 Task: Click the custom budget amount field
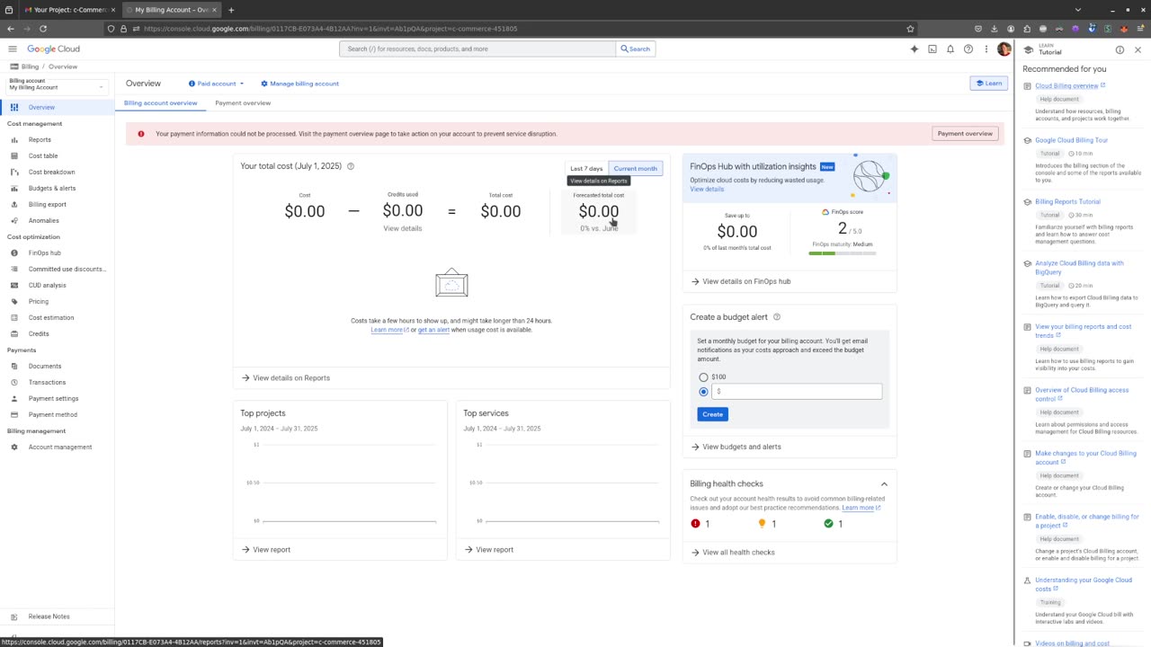pyautogui.click(x=797, y=391)
